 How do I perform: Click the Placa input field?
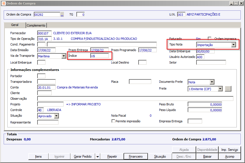(140, 82)
